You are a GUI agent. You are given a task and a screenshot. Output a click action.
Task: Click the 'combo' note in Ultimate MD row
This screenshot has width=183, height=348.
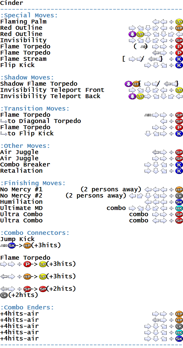[x=116, y=208]
